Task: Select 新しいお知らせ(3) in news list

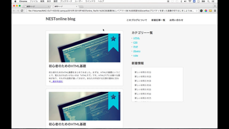Action: [143, 81]
